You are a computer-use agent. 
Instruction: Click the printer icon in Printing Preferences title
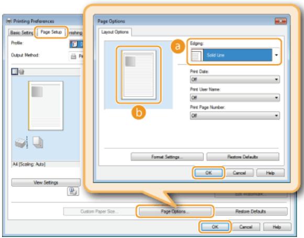(9, 21)
